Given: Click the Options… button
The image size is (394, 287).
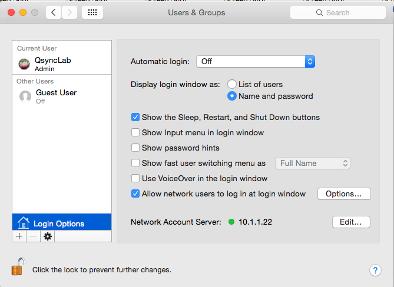Looking at the screenshot, I should pos(344,193).
